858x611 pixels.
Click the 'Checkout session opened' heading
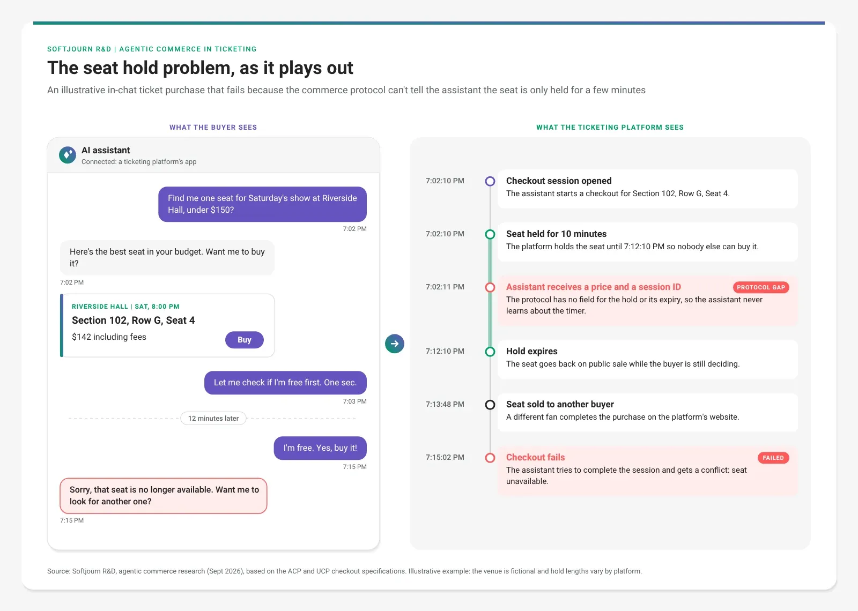coord(559,181)
